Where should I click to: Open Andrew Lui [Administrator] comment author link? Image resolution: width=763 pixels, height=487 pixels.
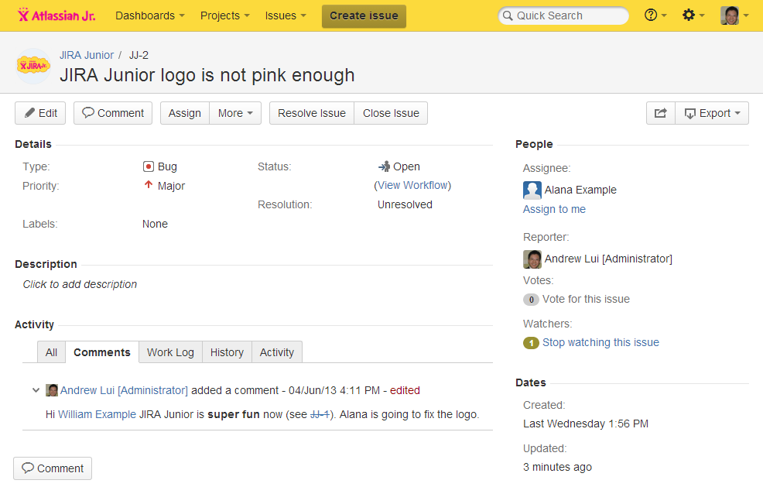click(x=124, y=390)
